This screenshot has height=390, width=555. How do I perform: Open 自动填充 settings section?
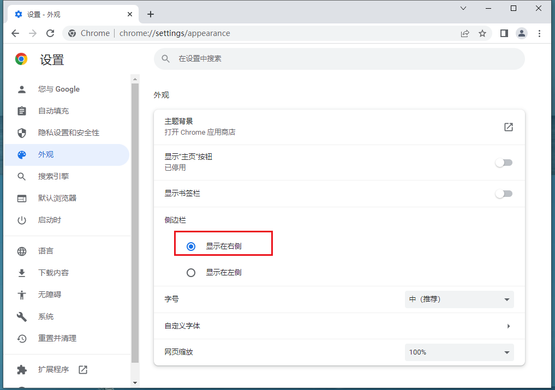coord(67,111)
